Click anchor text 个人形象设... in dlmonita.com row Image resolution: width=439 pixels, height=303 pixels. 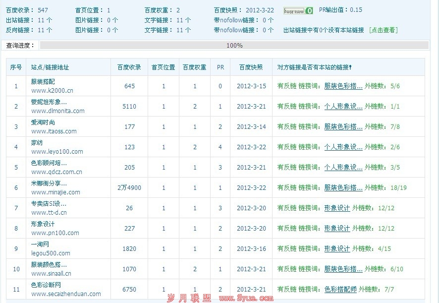(343, 107)
